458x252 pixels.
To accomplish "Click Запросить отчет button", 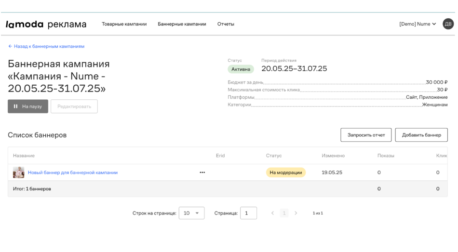I will coord(366,135).
